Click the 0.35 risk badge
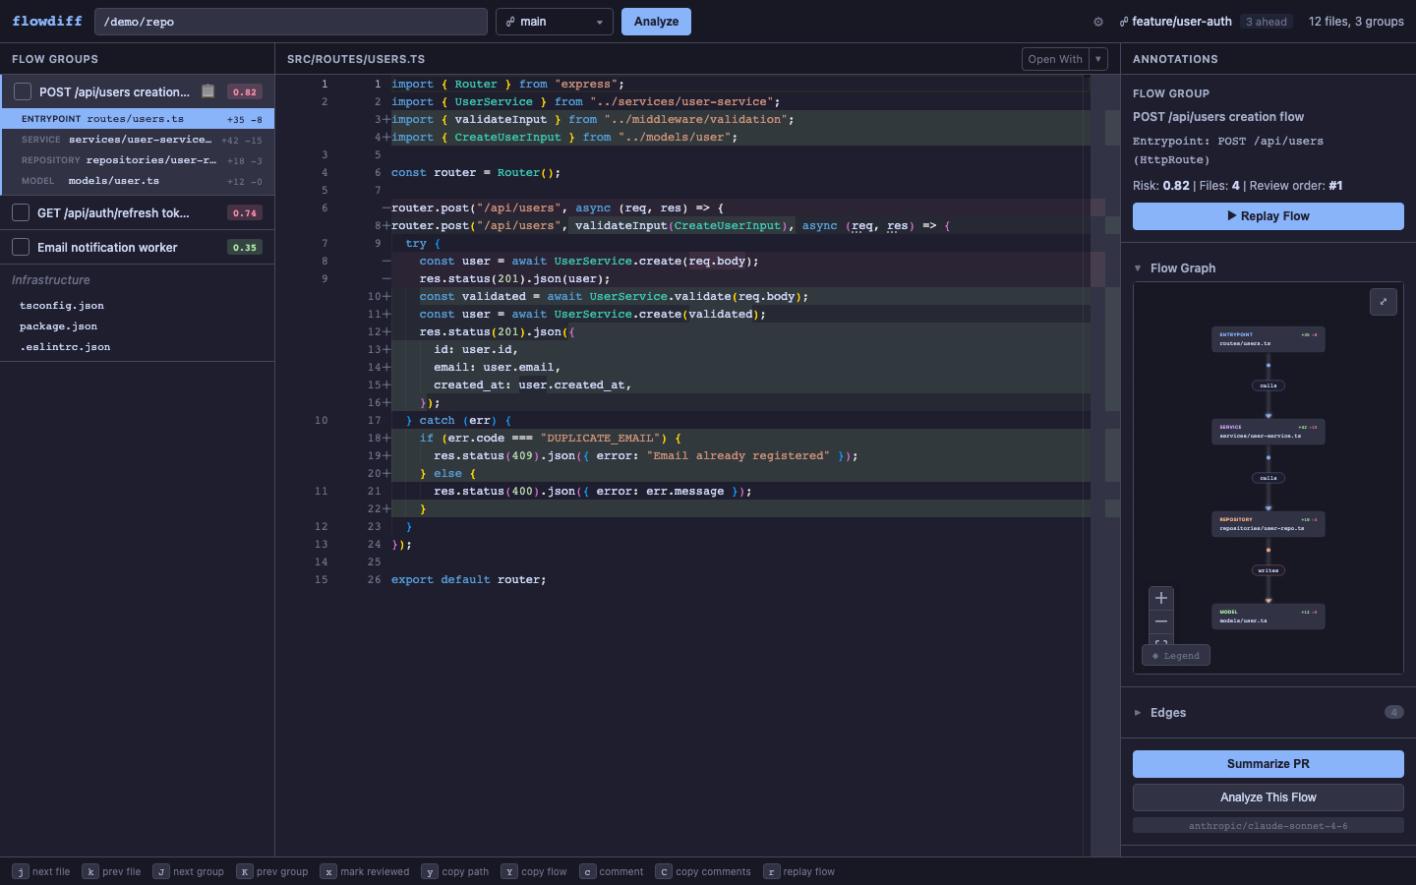The image size is (1416, 885). [x=245, y=248]
